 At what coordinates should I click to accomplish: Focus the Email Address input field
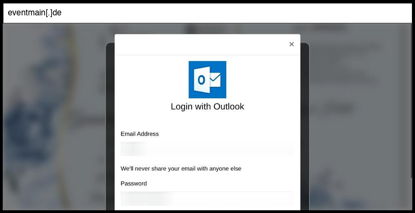point(207,149)
